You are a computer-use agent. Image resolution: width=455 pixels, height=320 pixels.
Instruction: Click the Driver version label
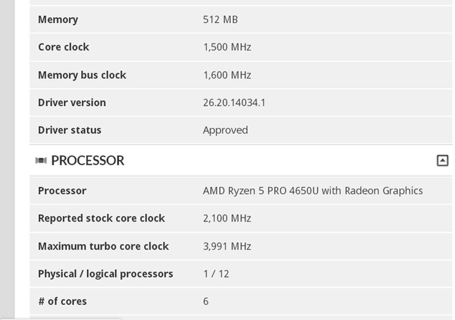(72, 103)
